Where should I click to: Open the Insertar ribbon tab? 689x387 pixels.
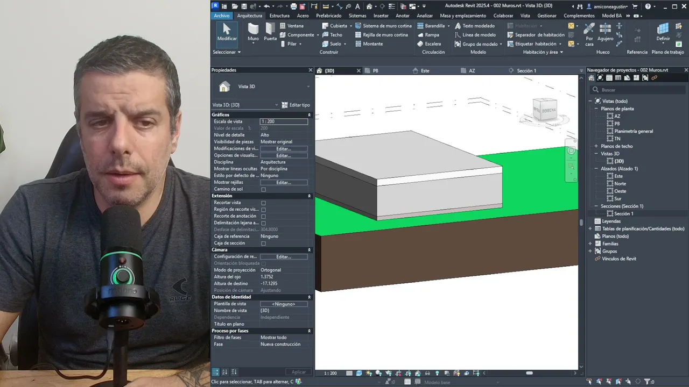tap(381, 16)
